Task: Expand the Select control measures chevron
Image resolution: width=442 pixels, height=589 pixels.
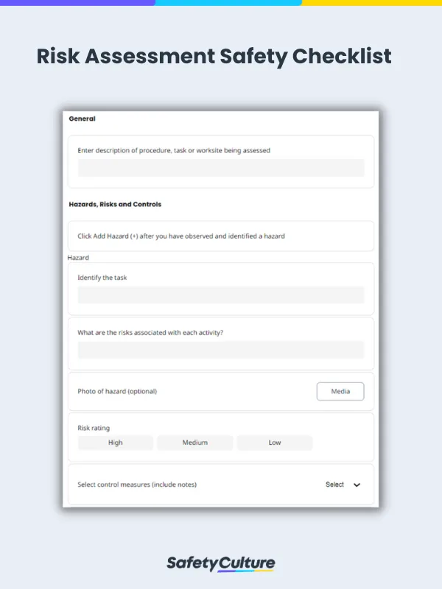Action: [x=357, y=484]
